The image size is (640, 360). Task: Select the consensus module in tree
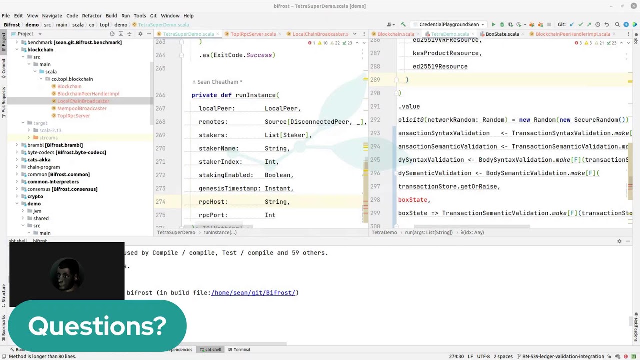coord(62,189)
